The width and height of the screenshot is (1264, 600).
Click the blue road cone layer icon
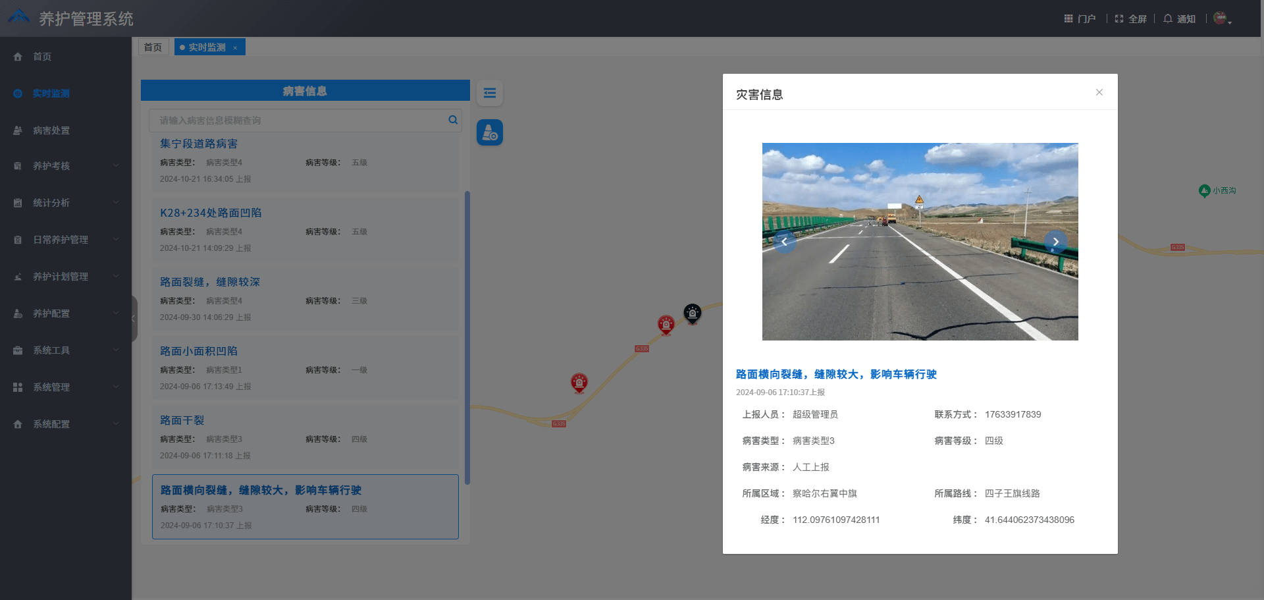pos(490,132)
